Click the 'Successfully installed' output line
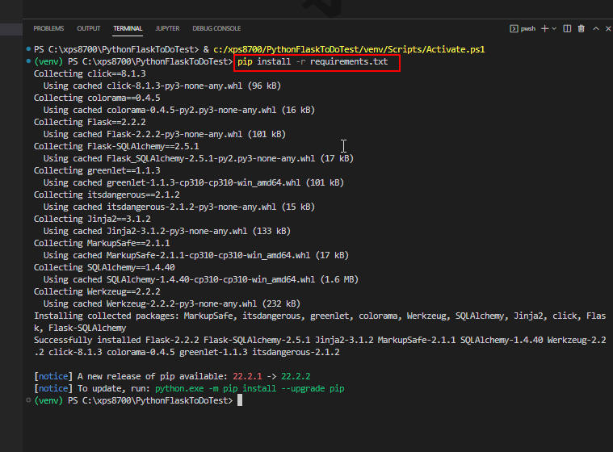This screenshot has width=613, height=452. (x=320, y=346)
